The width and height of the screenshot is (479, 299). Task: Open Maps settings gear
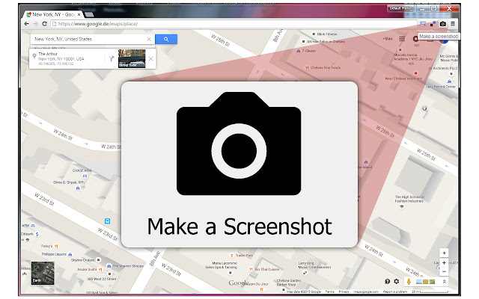[397, 281]
